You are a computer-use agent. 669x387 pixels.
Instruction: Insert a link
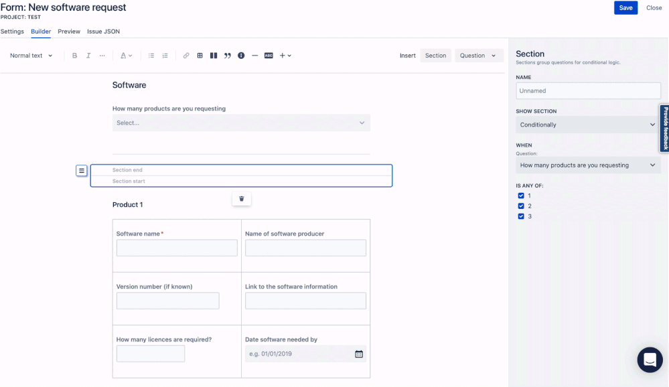click(x=186, y=56)
